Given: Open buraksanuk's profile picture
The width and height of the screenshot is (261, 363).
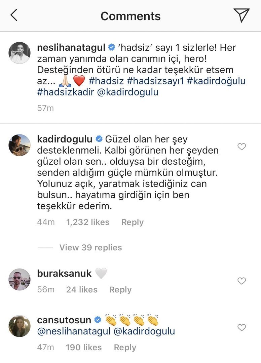Looking at the screenshot, I should tap(20, 279).
